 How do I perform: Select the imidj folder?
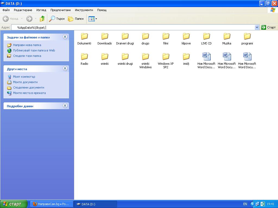[x=186, y=59]
